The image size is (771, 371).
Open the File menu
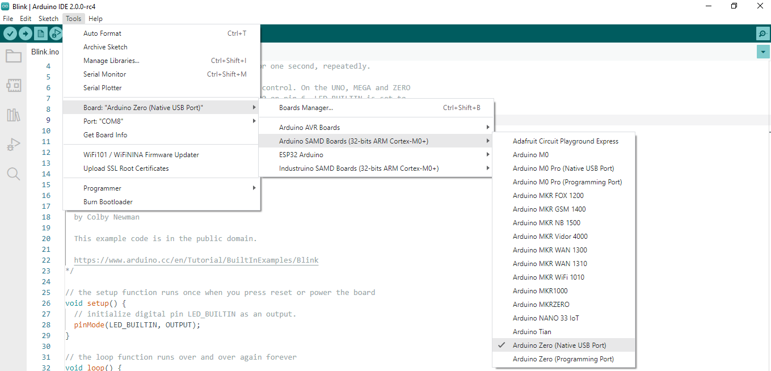coord(8,19)
